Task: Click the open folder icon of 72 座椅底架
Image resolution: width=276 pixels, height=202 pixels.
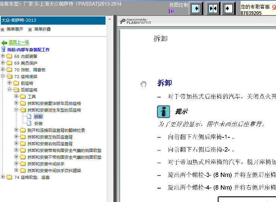Action: tap(9, 76)
